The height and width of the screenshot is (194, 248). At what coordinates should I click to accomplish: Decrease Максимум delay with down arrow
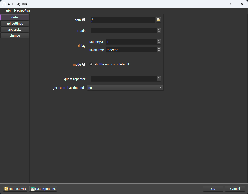pyautogui.click(x=159, y=51)
